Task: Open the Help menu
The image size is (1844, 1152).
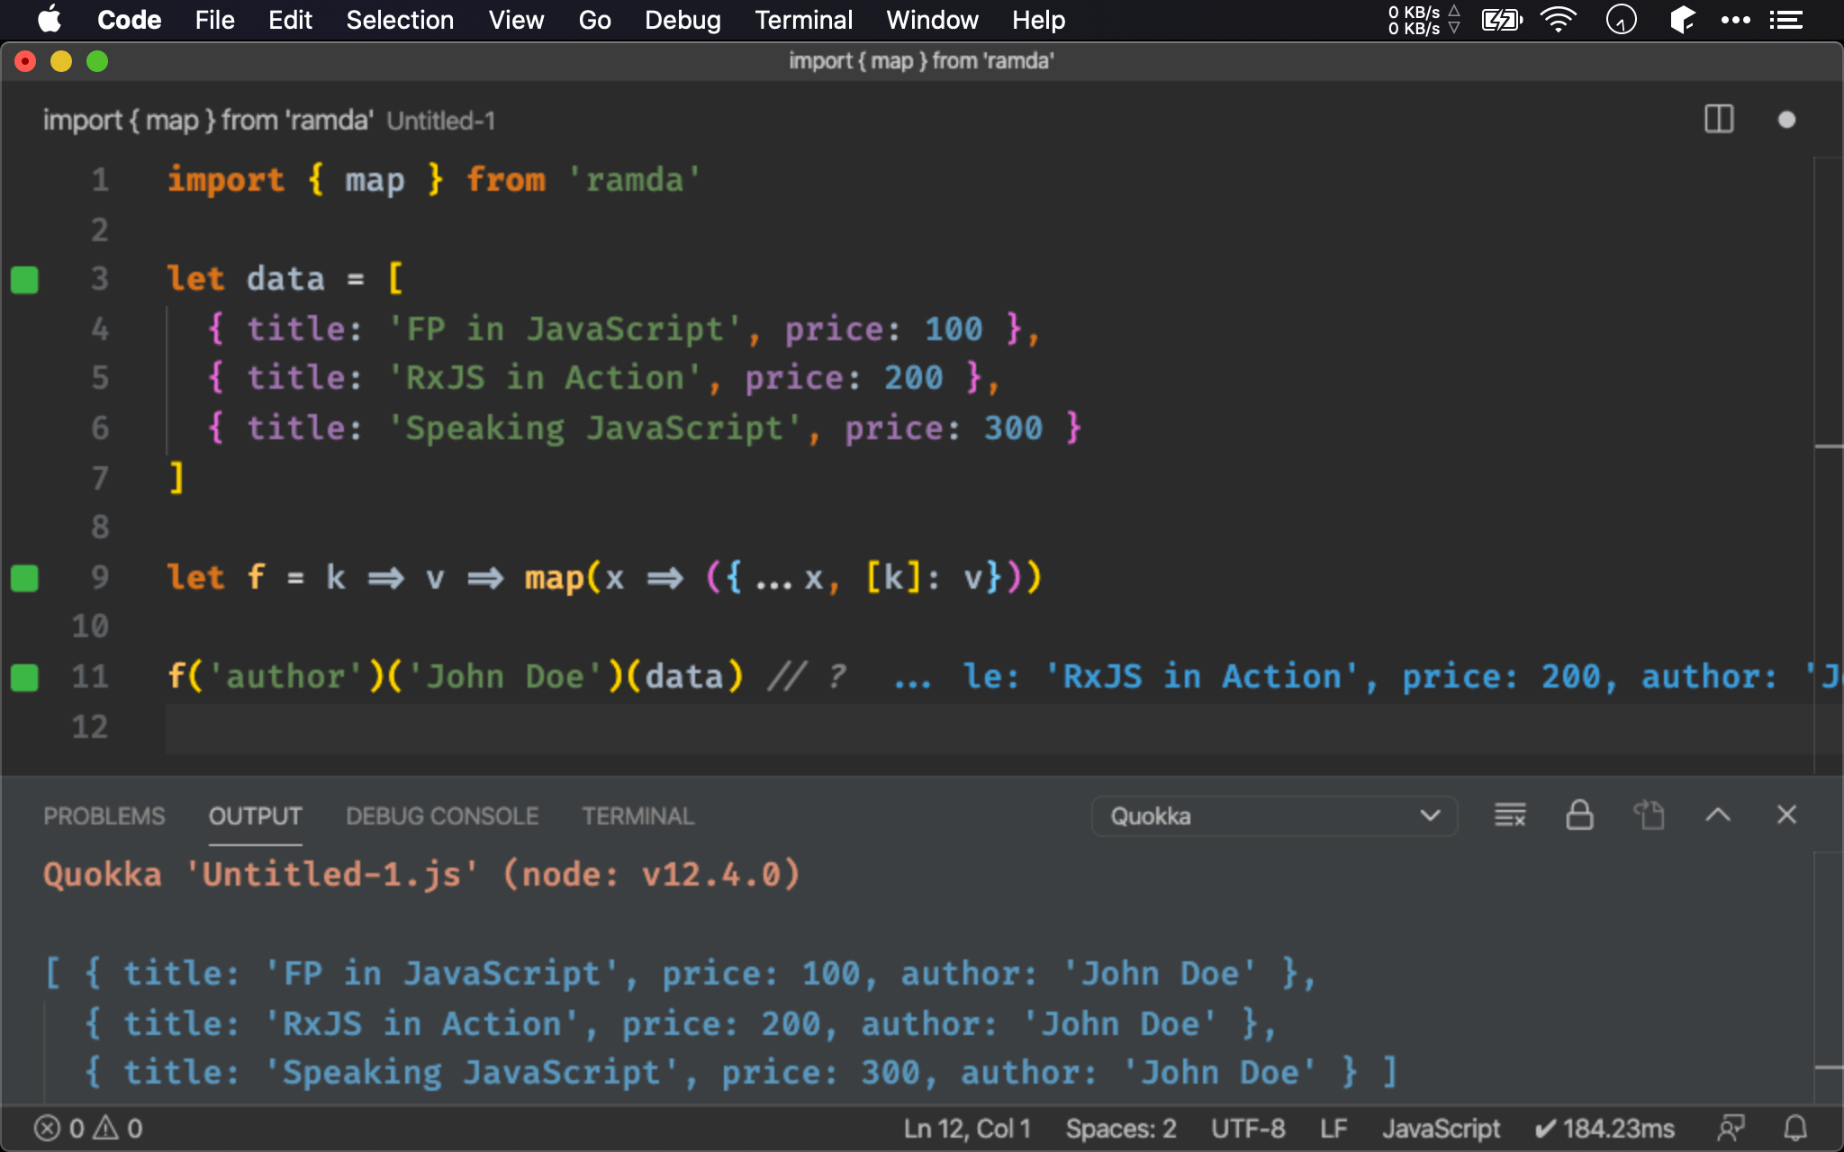Action: pyautogui.click(x=1038, y=20)
